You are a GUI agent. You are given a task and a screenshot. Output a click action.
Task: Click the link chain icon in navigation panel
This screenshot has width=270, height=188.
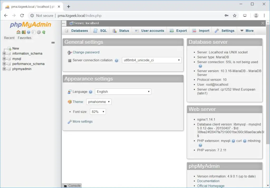pos(53,43)
